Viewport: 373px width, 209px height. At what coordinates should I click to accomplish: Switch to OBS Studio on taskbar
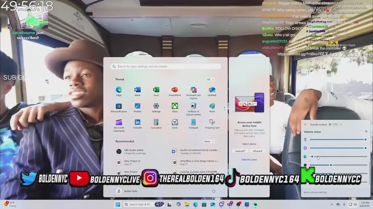pyautogui.click(x=238, y=204)
